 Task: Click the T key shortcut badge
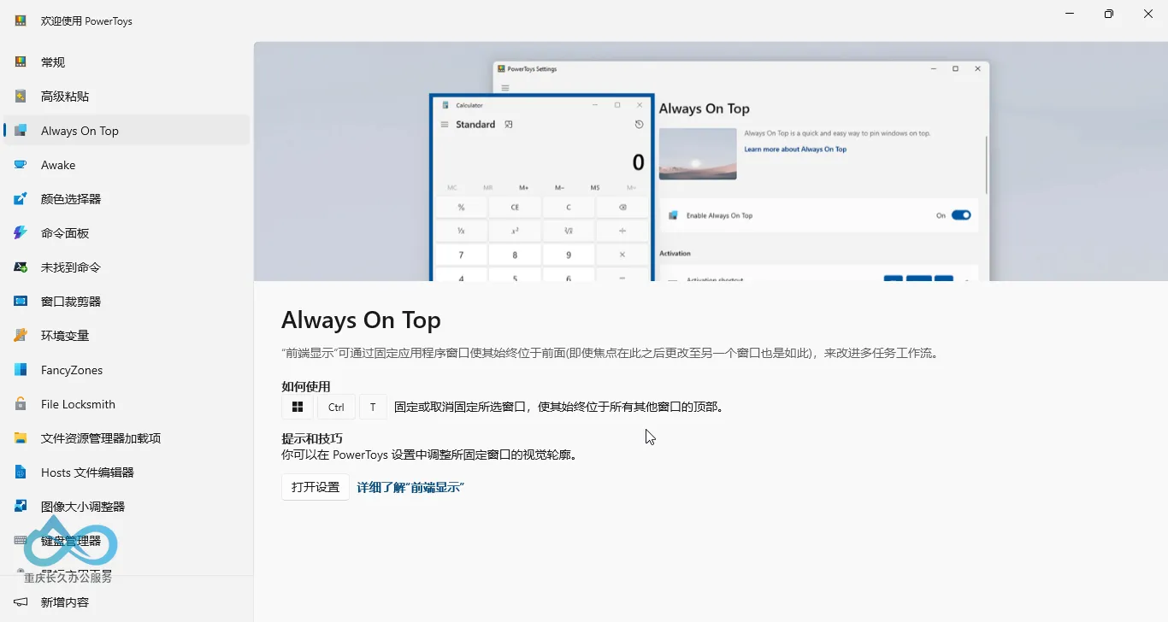tap(373, 408)
